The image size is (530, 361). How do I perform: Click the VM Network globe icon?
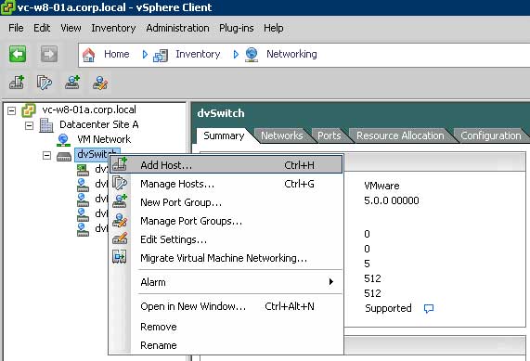coord(63,140)
